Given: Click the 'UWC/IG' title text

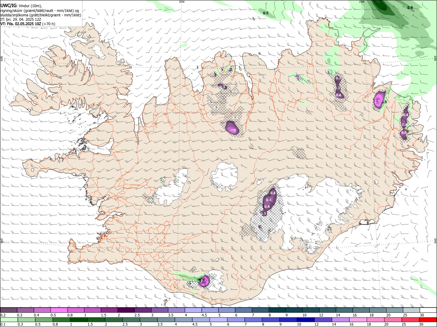Looking at the screenshot, I should (8, 5).
